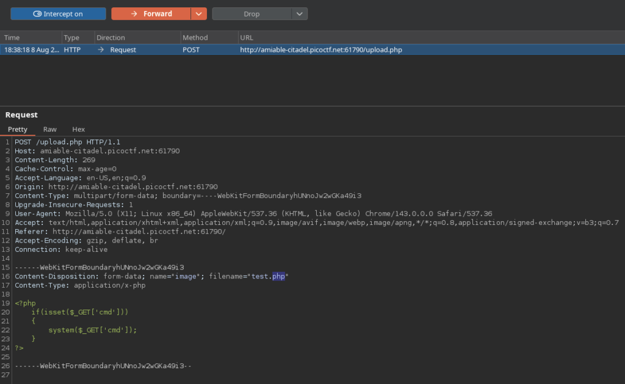Viewport: 625px width, 384px height.
Task: Click the upload.php URL cell
Action: coord(321,50)
